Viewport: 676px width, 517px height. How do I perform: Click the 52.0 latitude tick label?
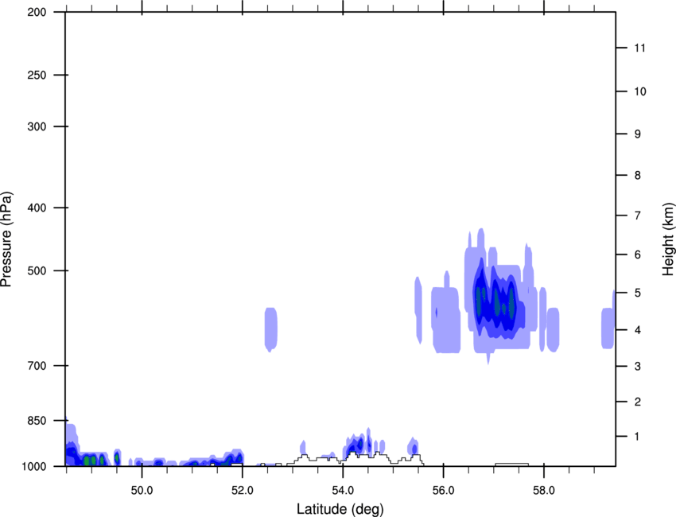pos(243,491)
